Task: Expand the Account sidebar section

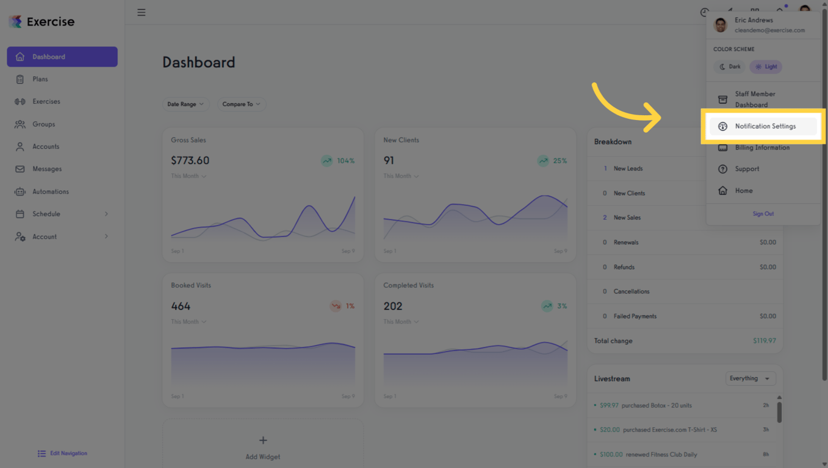Action: (x=106, y=236)
